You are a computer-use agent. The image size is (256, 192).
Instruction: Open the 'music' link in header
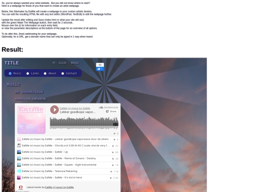75,63
